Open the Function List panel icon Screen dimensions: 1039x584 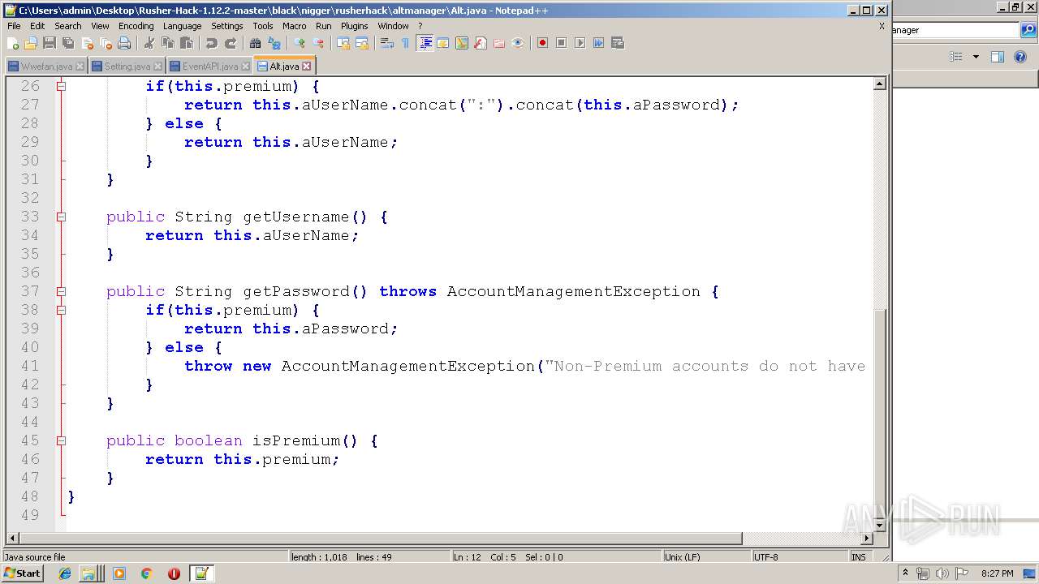point(481,43)
